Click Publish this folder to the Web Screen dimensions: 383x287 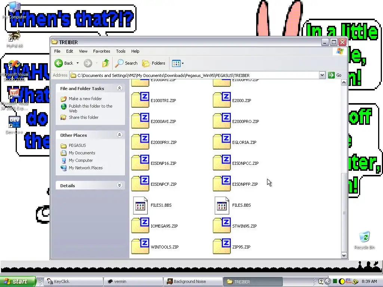click(x=91, y=108)
